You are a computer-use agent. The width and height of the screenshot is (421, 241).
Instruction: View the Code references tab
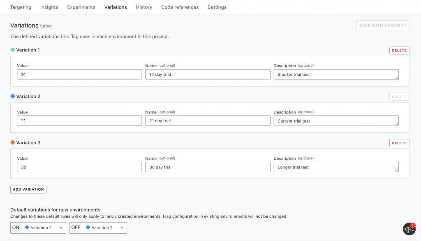coord(180,7)
